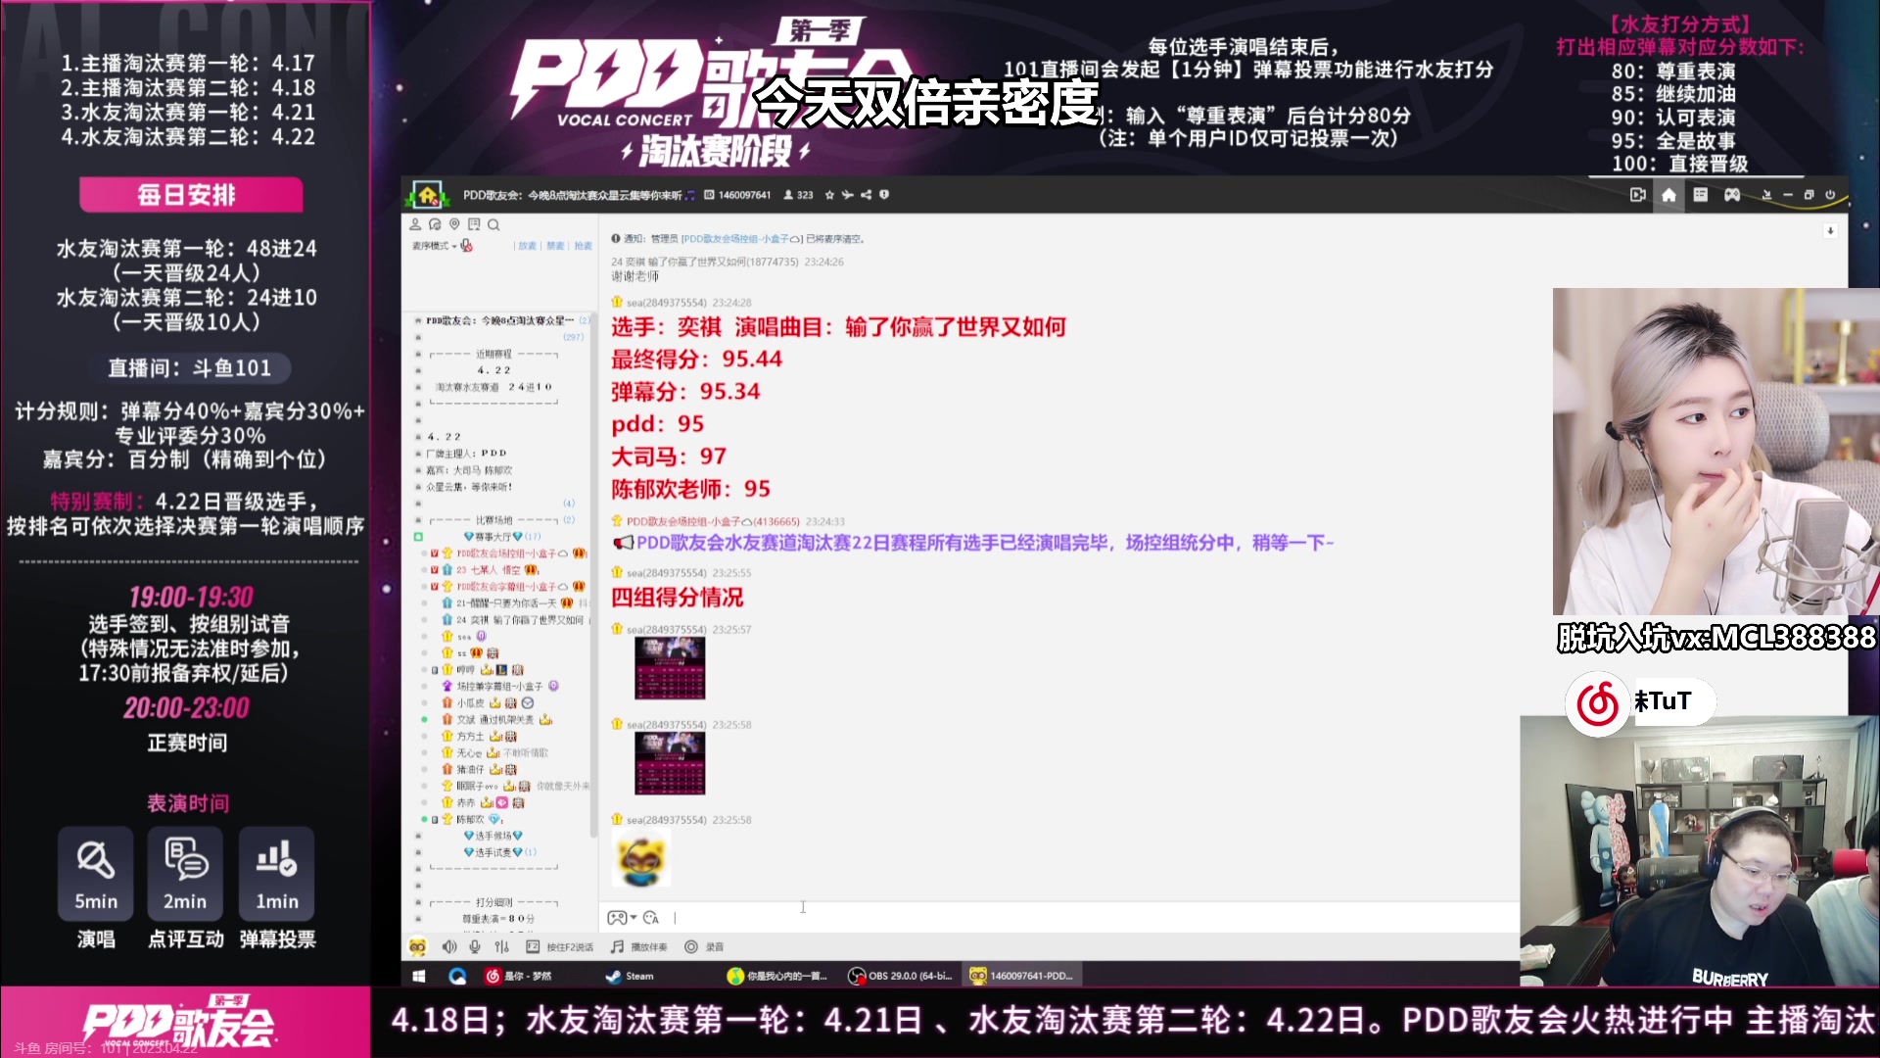
Task: Toggle microphone in bottom toolbar
Action: pyautogui.click(x=475, y=946)
